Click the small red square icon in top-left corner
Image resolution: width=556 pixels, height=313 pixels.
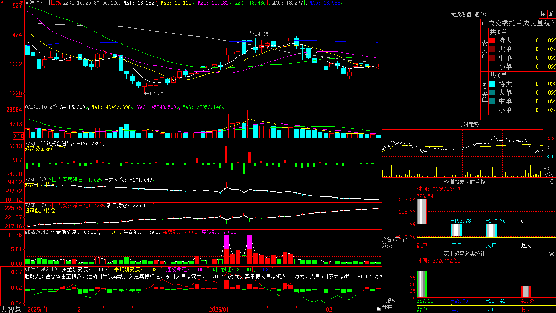[x=2, y=2]
